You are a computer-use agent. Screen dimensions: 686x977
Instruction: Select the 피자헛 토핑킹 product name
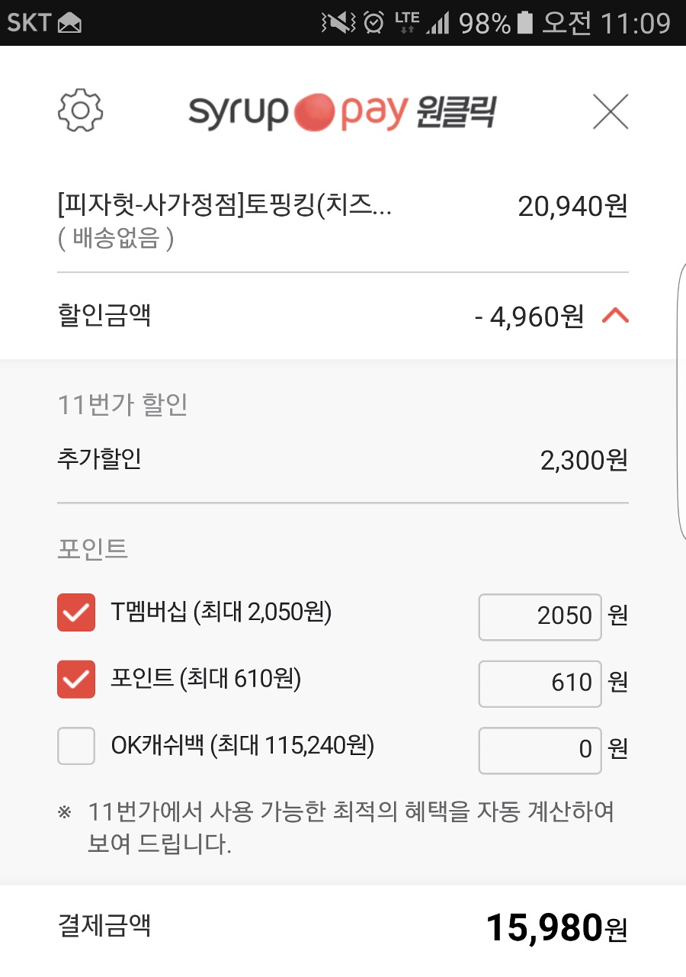click(x=225, y=206)
